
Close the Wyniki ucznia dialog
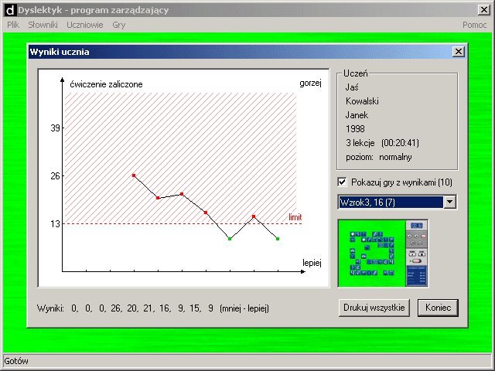[x=458, y=52]
